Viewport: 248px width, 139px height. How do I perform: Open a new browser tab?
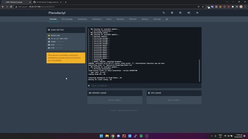coord(65,2)
